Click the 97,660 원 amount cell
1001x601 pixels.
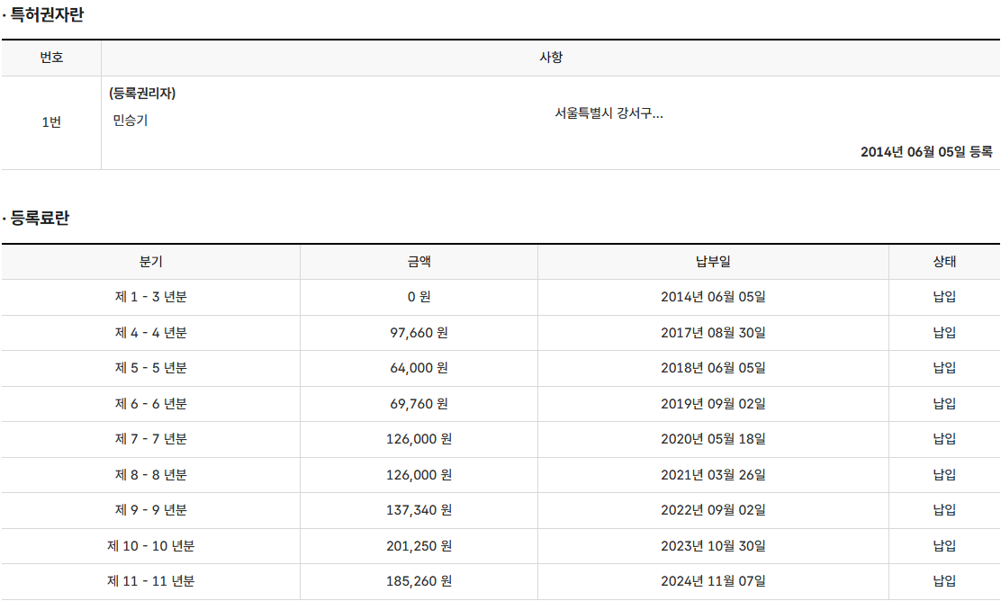pyautogui.click(x=419, y=333)
